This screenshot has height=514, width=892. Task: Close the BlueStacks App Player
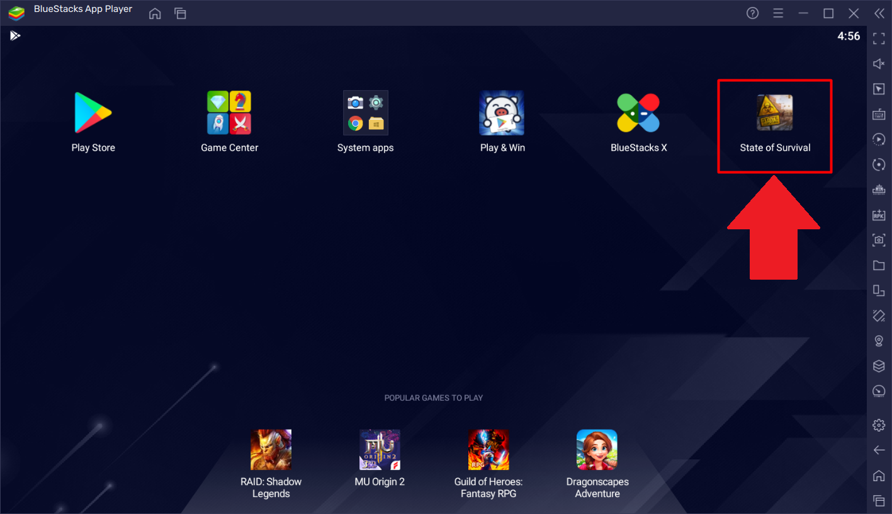point(854,13)
